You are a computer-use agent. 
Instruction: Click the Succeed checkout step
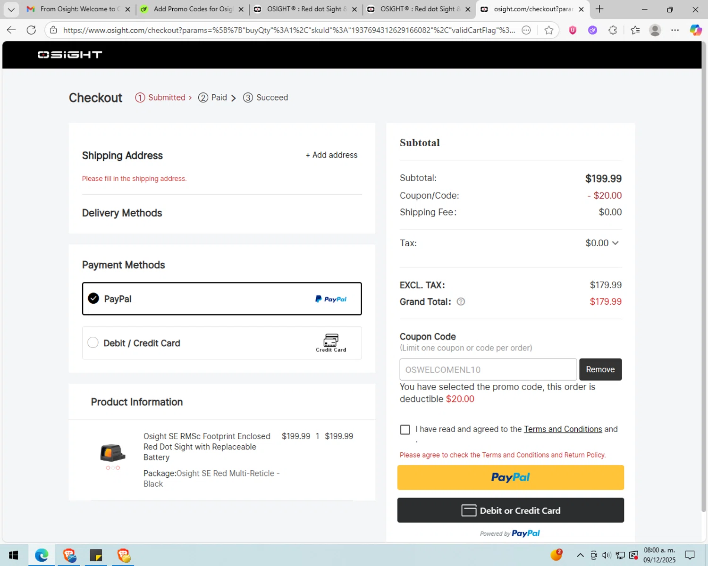(x=266, y=98)
